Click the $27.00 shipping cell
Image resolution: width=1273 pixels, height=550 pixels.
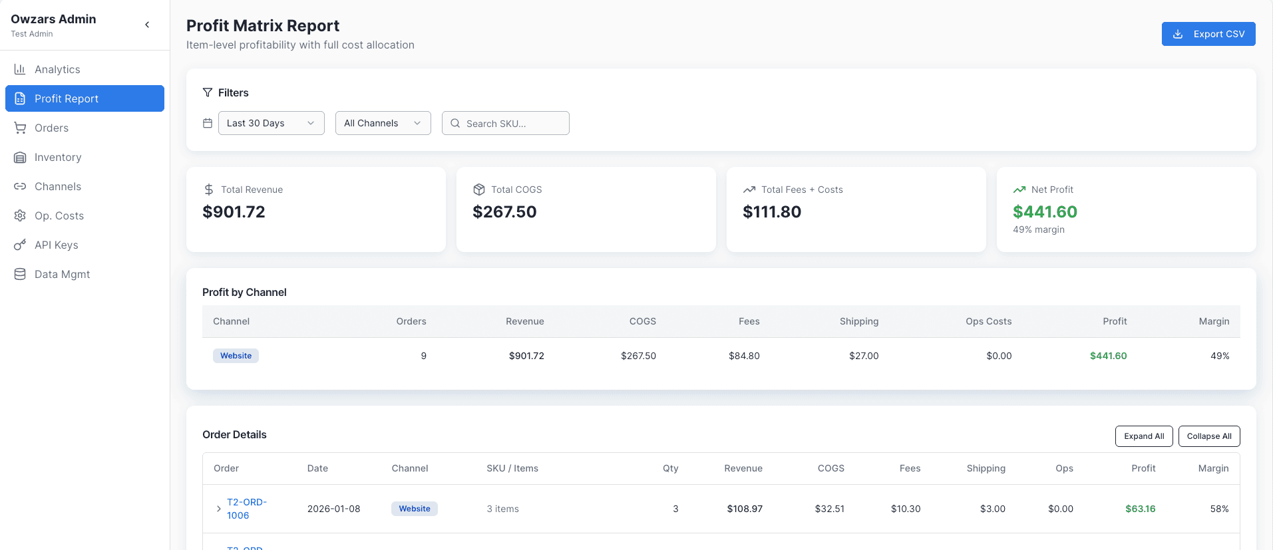coord(864,356)
